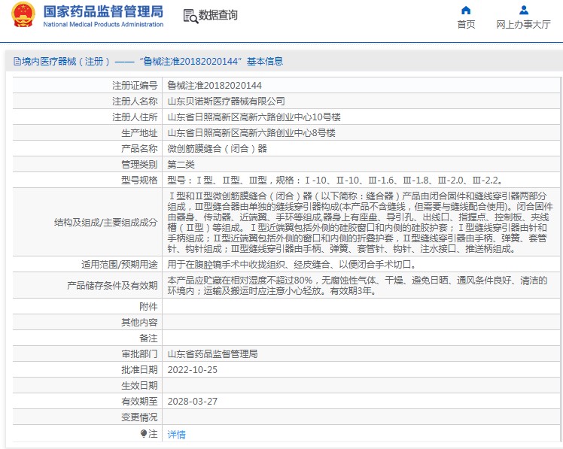Go to 首页 via the home icon
Viewport: 563px width, 449px height.
466,10
